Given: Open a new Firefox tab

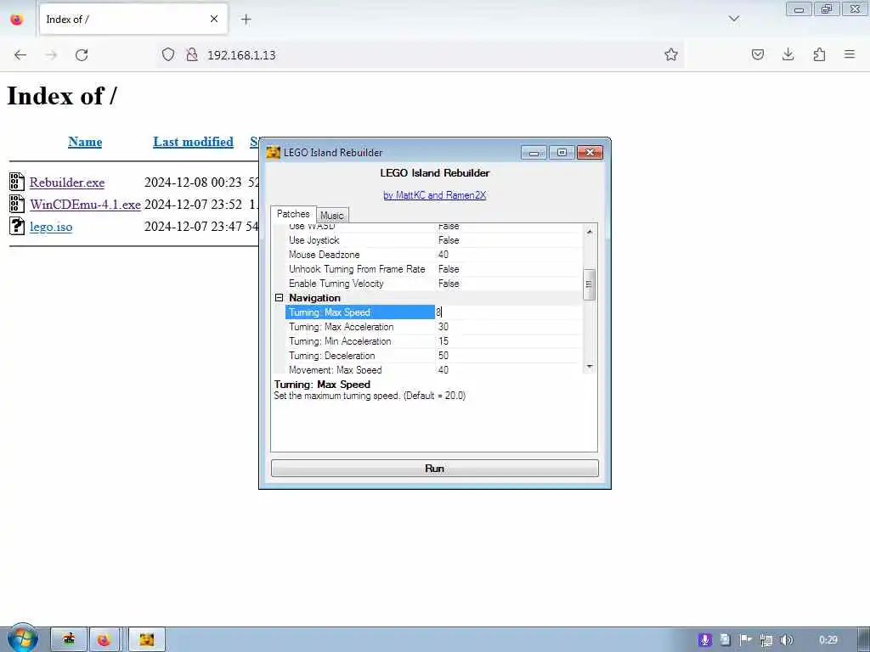Looking at the screenshot, I should [x=246, y=20].
